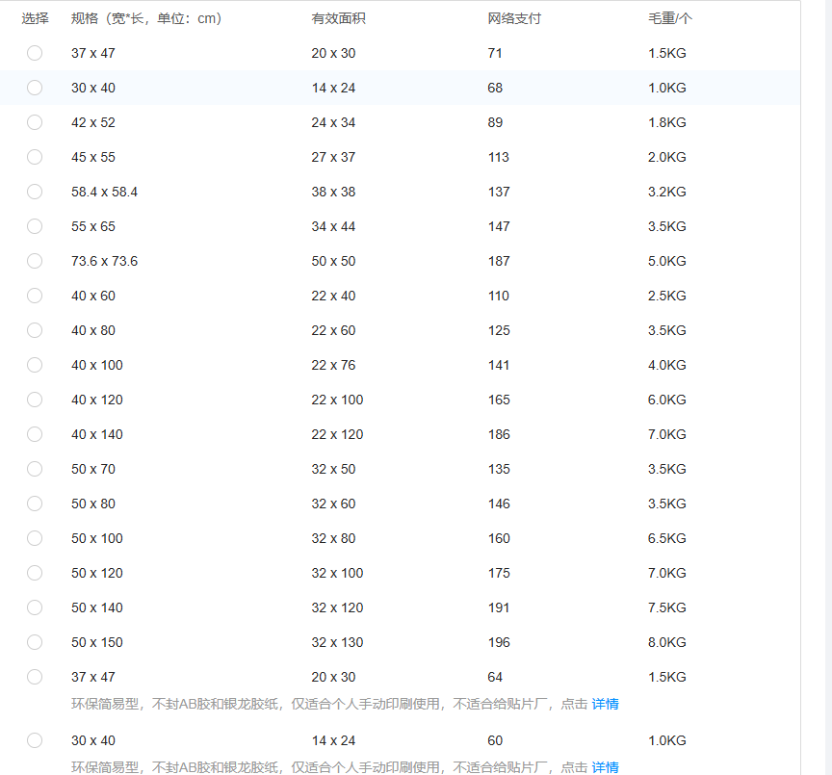The height and width of the screenshot is (775, 832).
Task: Select the 50 x 70 size option
Action: pos(35,469)
